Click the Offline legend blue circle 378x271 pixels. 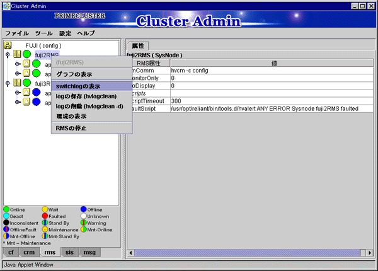pos(84,209)
